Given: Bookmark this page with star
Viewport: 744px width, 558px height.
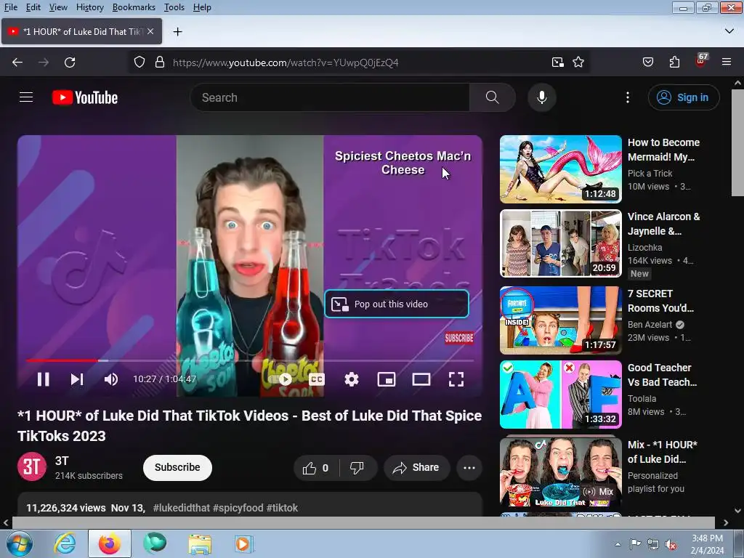Looking at the screenshot, I should point(578,62).
